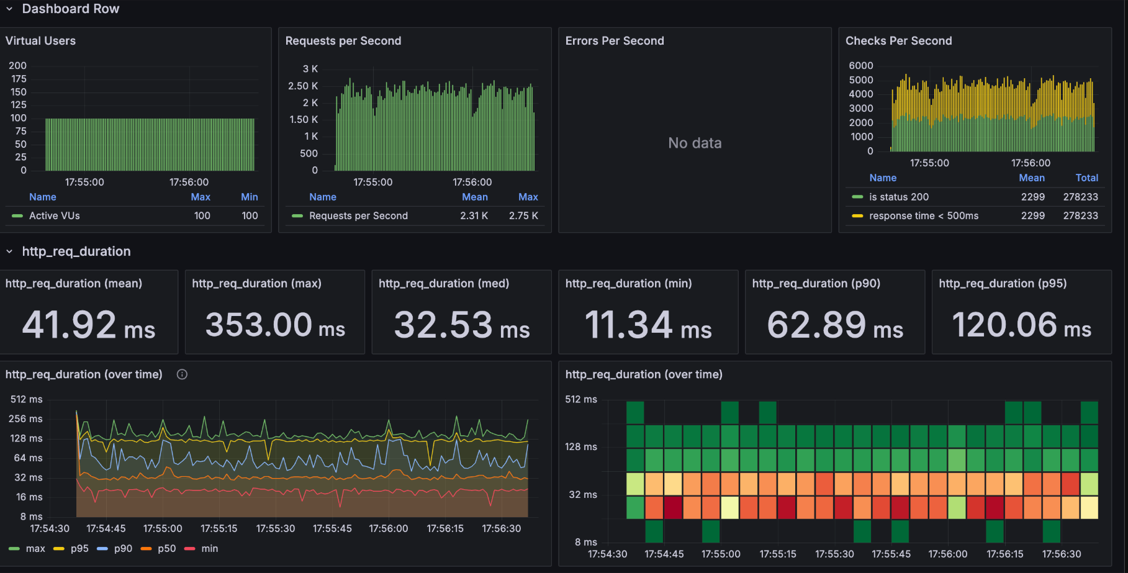Toggle 'response time < 500ms' legend series
1128x573 pixels.
[x=924, y=215]
